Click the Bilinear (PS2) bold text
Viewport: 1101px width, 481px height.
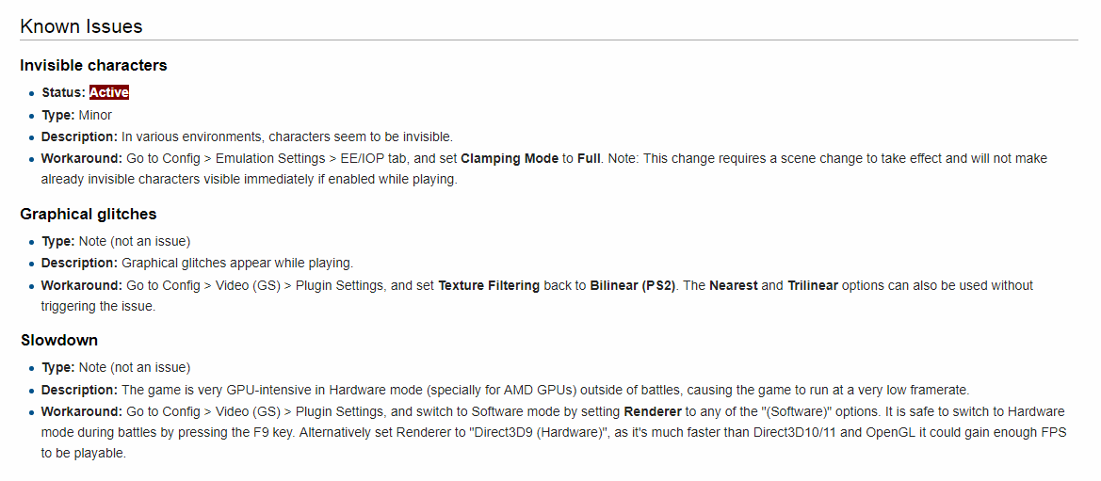click(632, 286)
